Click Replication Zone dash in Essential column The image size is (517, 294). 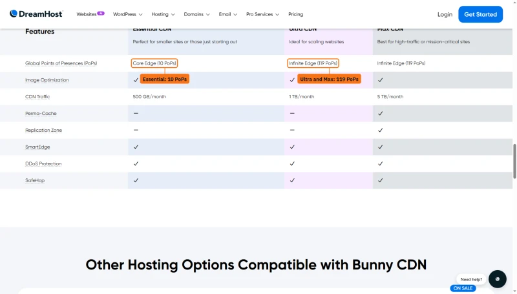136,130
